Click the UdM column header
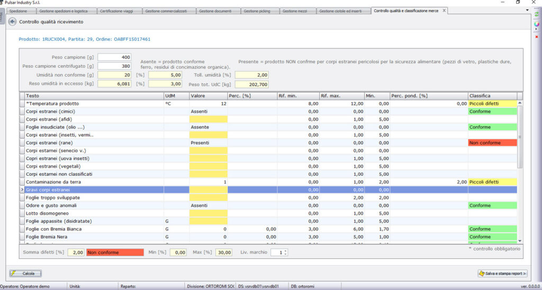 click(176, 96)
